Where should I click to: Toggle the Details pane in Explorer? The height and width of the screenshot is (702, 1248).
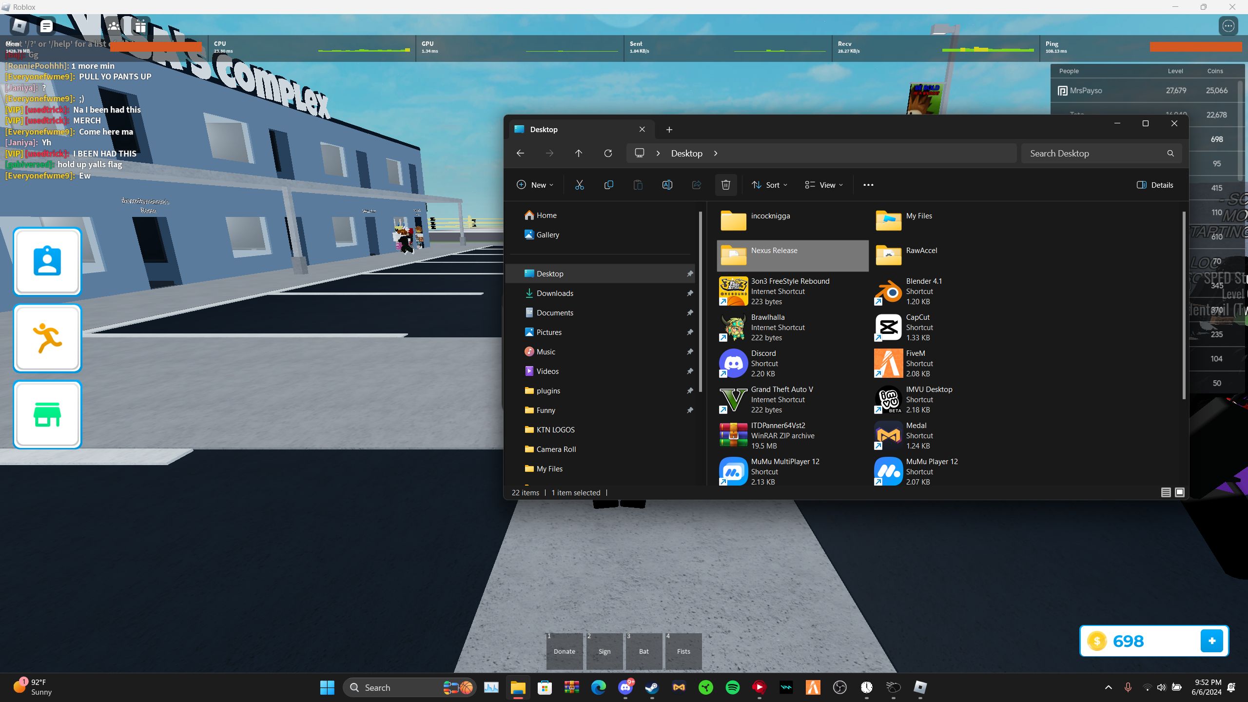point(1154,185)
